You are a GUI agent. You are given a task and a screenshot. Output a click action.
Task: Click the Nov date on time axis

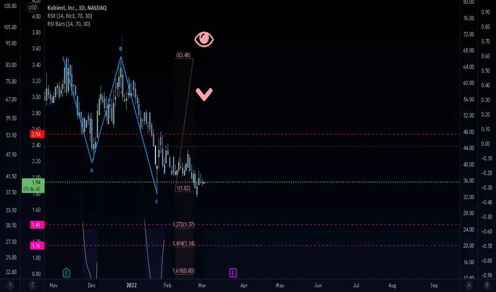(x=53, y=286)
